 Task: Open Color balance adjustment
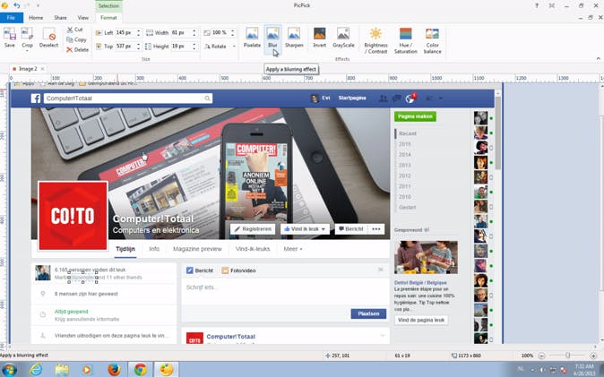click(432, 40)
